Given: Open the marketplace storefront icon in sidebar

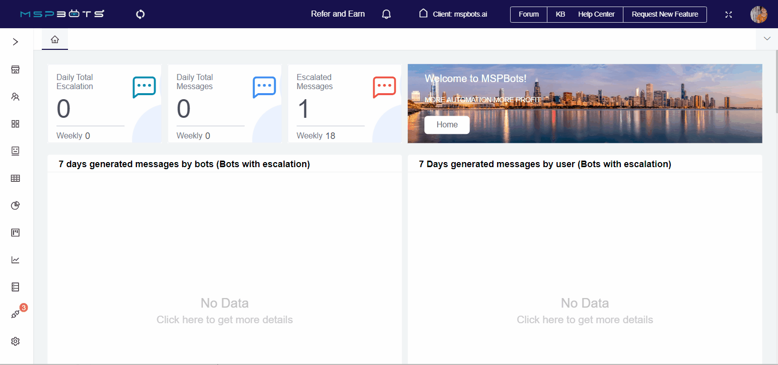Looking at the screenshot, I should 16,69.
